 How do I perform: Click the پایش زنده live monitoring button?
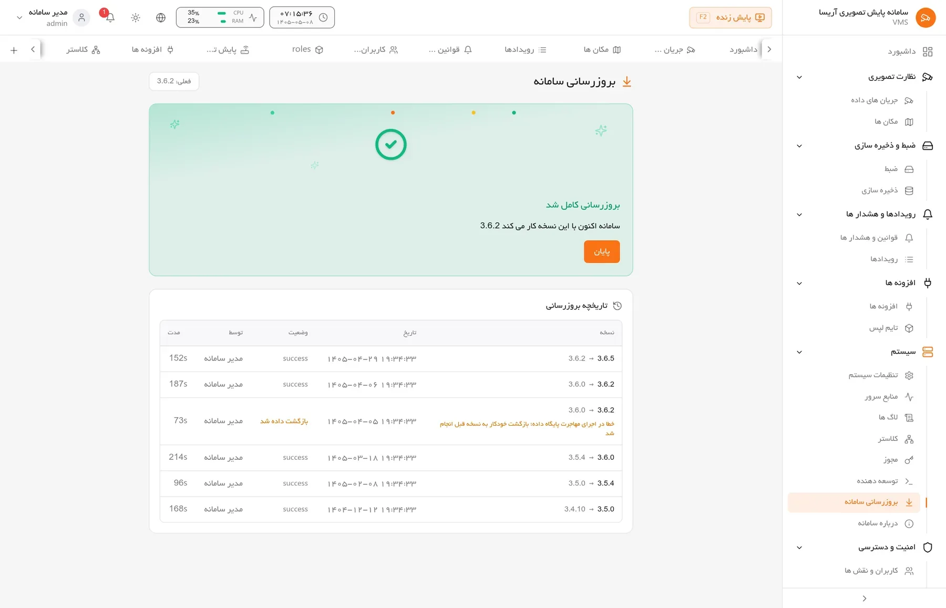point(731,17)
